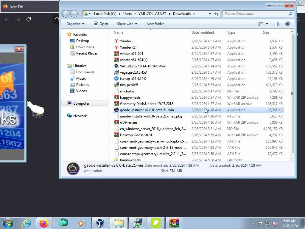Toggle the preview pane icon
The image size is (305, 229).
(x=277, y=24)
